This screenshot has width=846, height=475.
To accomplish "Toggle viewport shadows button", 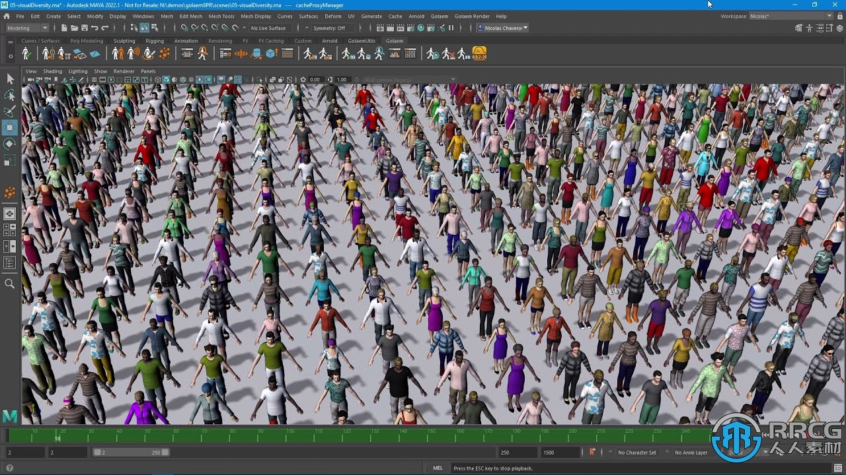I will point(208,79).
